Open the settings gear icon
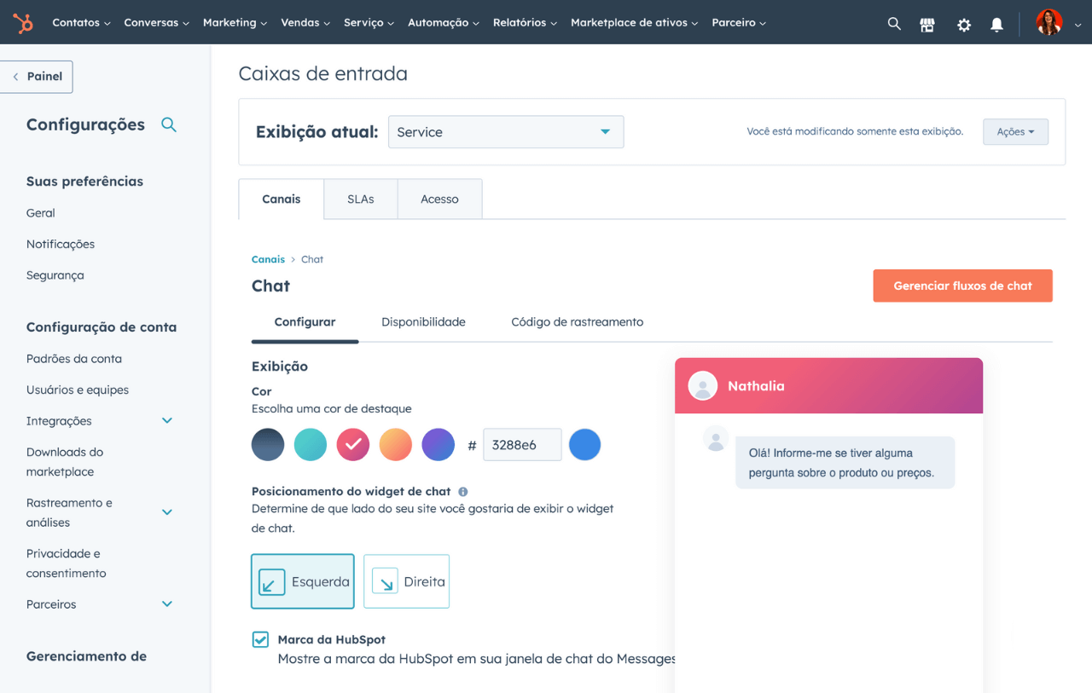This screenshot has width=1092, height=693. tap(964, 25)
